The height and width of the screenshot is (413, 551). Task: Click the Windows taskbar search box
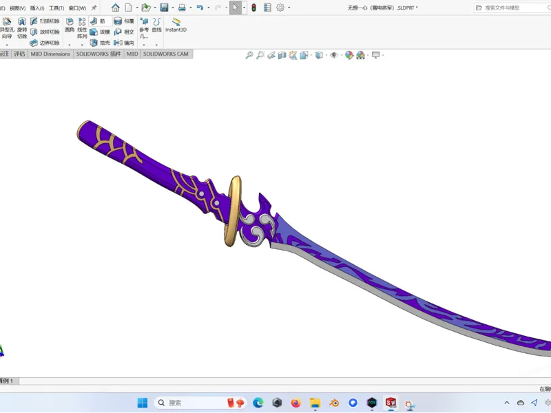point(191,403)
